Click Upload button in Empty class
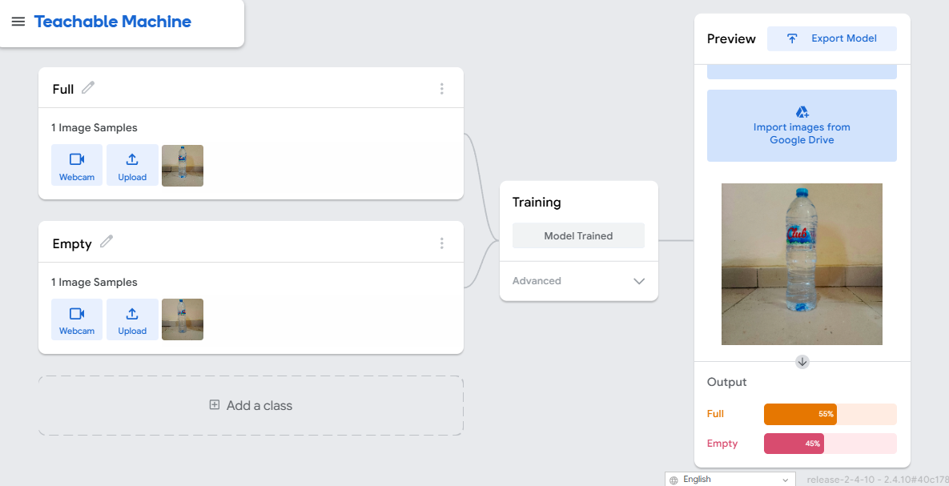This screenshot has height=486, width=949. 132,319
